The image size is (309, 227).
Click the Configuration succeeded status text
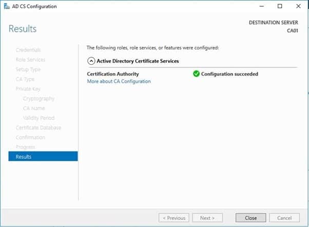[x=229, y=74]
